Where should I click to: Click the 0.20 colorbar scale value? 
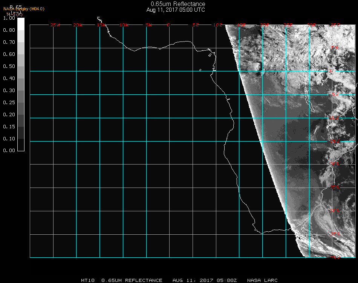(x=9, y=115)
